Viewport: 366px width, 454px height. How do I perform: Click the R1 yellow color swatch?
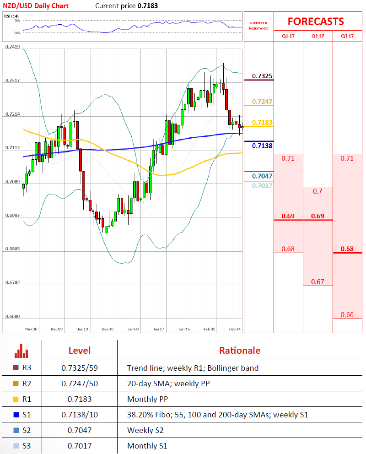(16, 399)
